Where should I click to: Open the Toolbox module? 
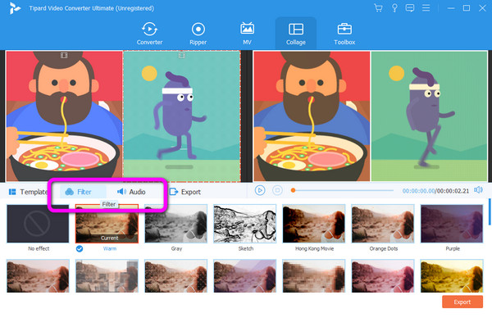pyautogui.click(x=344, y=34)
